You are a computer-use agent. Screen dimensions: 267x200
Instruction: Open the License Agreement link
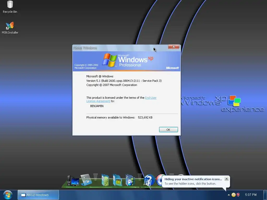click(x=98, y=101)
